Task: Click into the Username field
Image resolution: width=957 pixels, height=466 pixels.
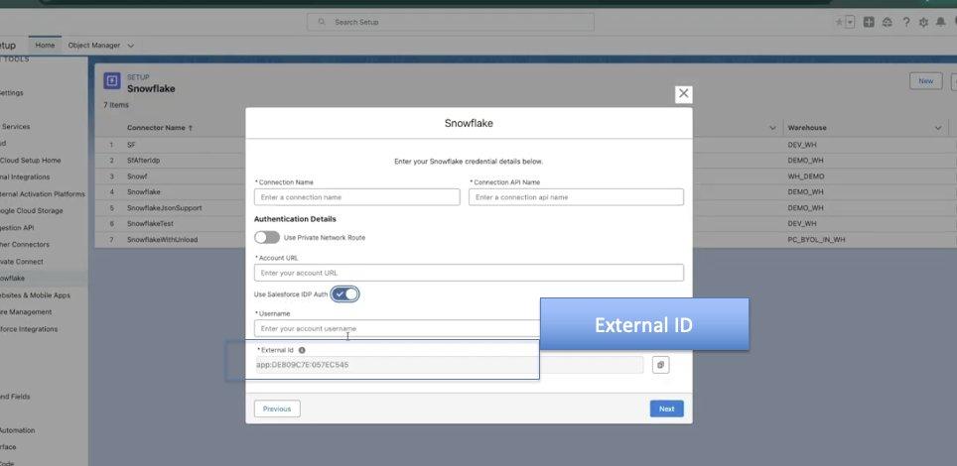Action: pos(397,328)
